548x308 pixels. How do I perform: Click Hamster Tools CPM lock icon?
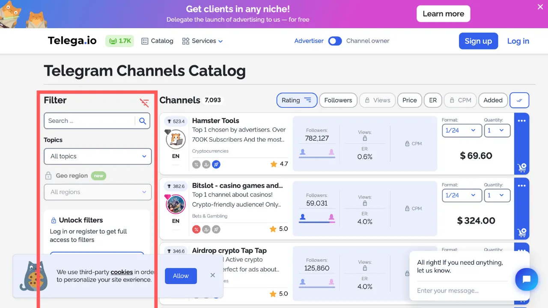point(407,144)
